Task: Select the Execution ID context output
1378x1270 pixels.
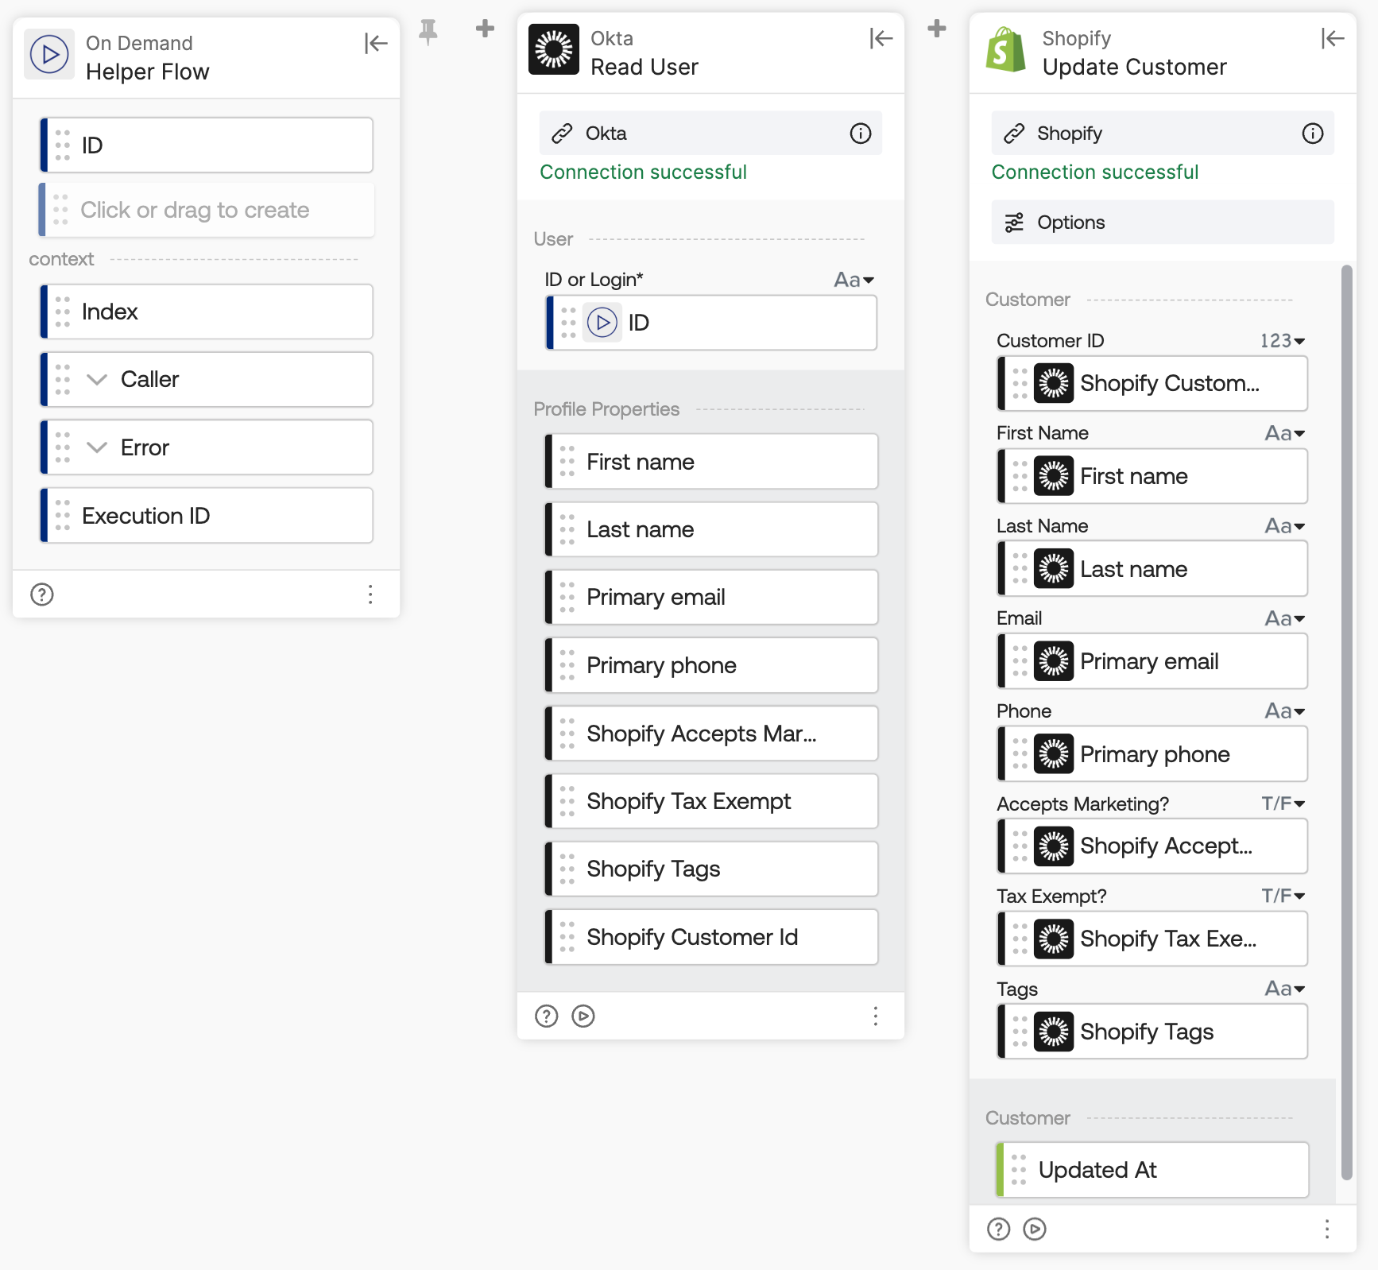Action: 207,516
